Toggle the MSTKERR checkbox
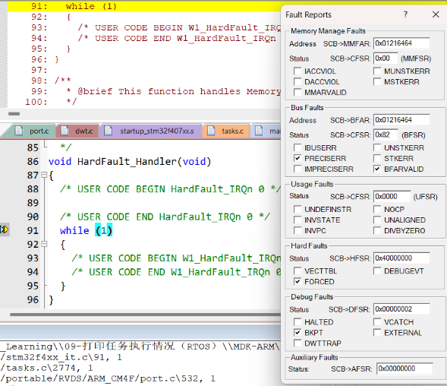 coord(377,81)
